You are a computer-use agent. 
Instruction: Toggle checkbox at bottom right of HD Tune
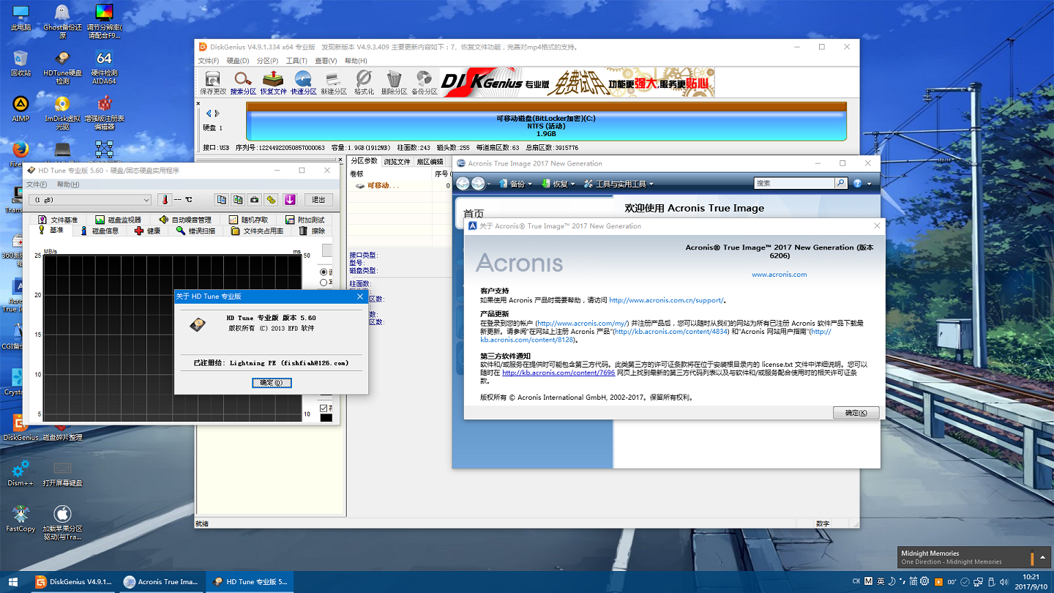click(324, 409)
